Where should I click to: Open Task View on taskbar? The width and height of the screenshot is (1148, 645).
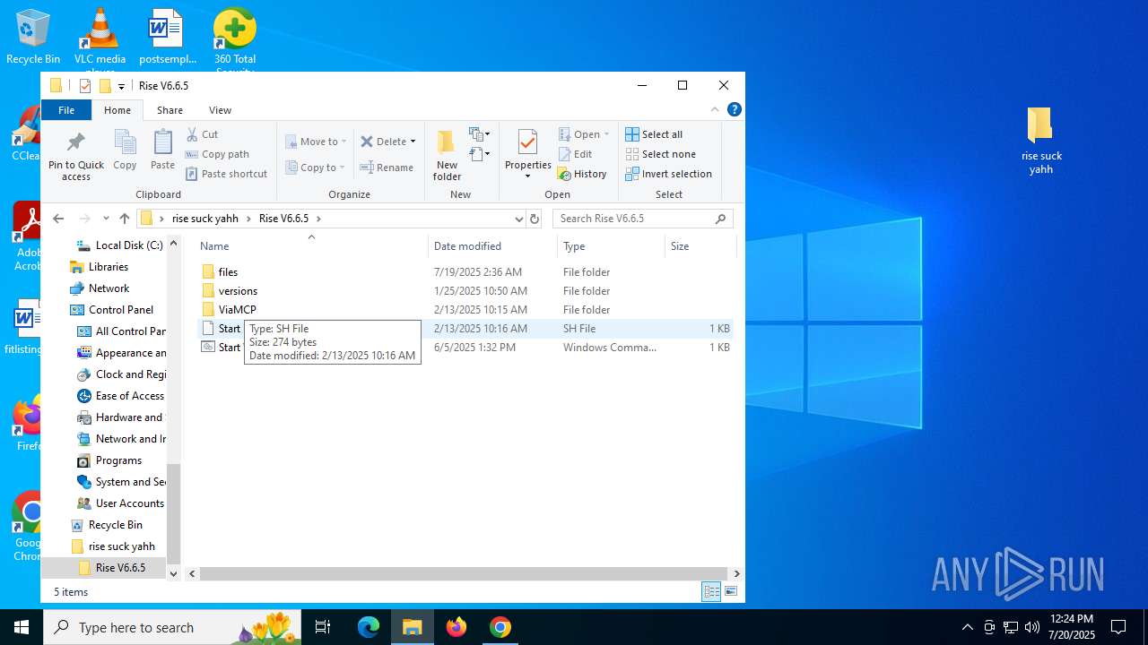click(x=323, y=627)
